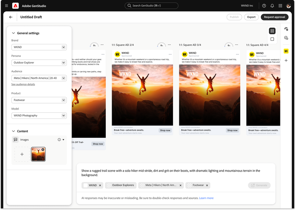Remove the hiker image thumbnail
The height and width of the screenshot is (210, 295).
coord(43,150)
